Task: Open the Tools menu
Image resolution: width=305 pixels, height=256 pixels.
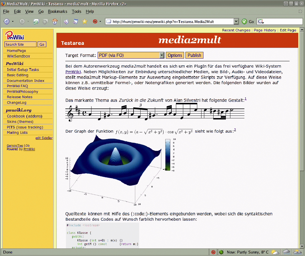Action: pos(76,11)
